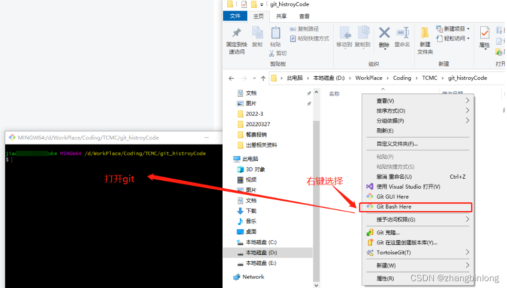Open recent locations dropdown arrow
507x288 pixels.
click(x=255, y=78)
